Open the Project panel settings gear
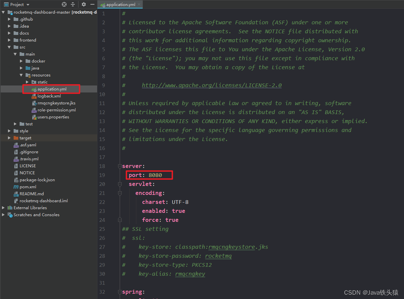Screen dimensions: 404x299 83,4
